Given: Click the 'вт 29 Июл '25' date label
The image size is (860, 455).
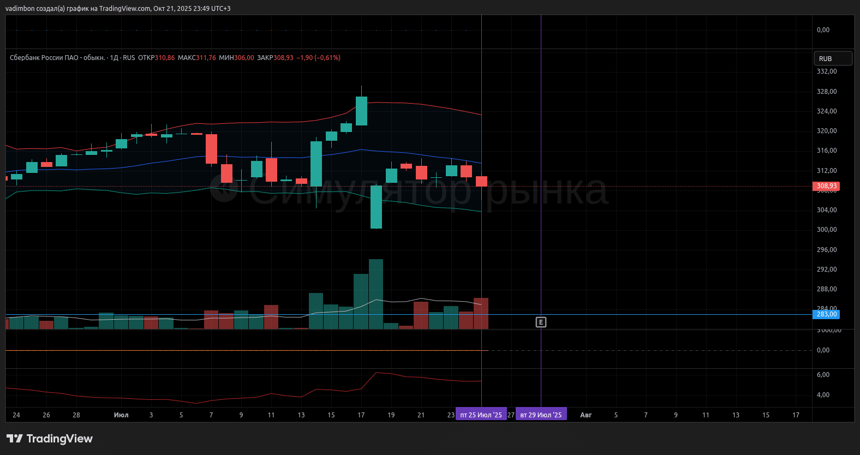Looking at the screenshot, I should (x=541, y=415).
